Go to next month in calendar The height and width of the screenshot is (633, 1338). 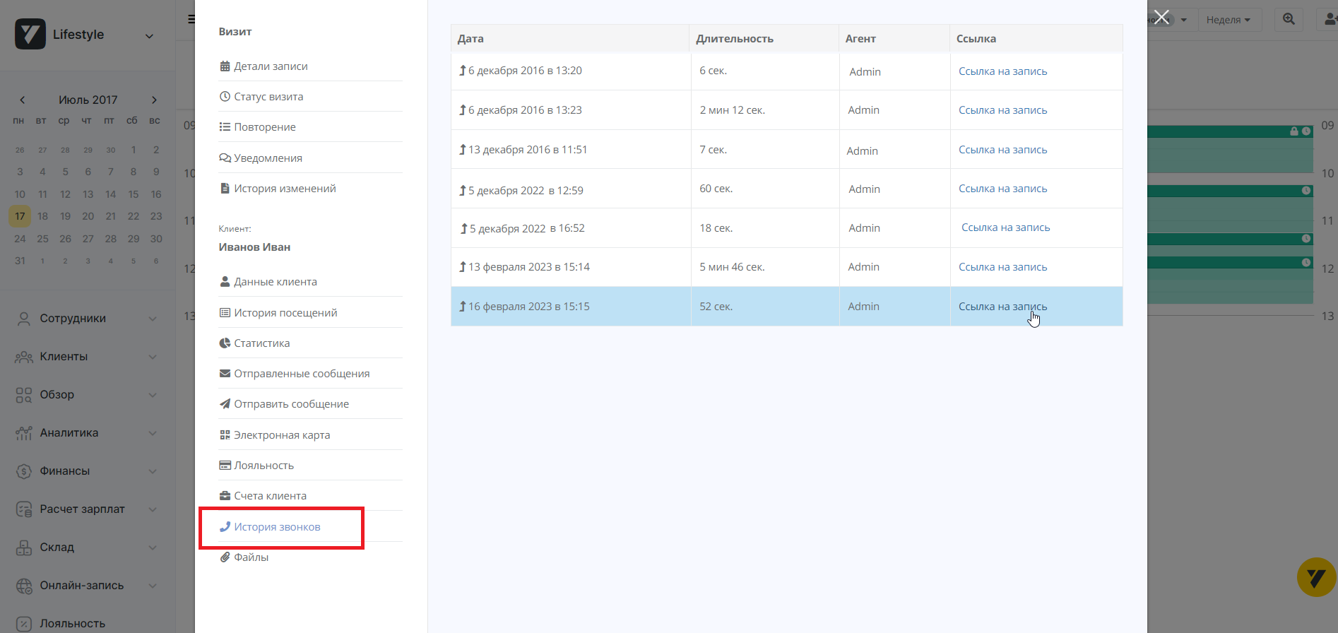coord(154,100)
